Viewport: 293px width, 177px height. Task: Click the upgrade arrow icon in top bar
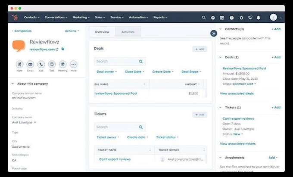[x=213, y=18]
